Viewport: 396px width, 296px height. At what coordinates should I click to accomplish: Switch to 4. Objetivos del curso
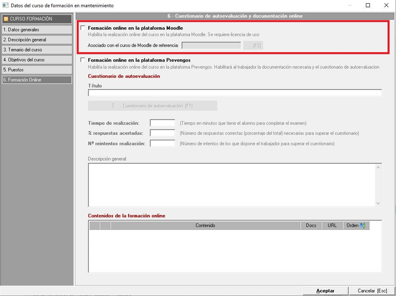click(36, 60)
